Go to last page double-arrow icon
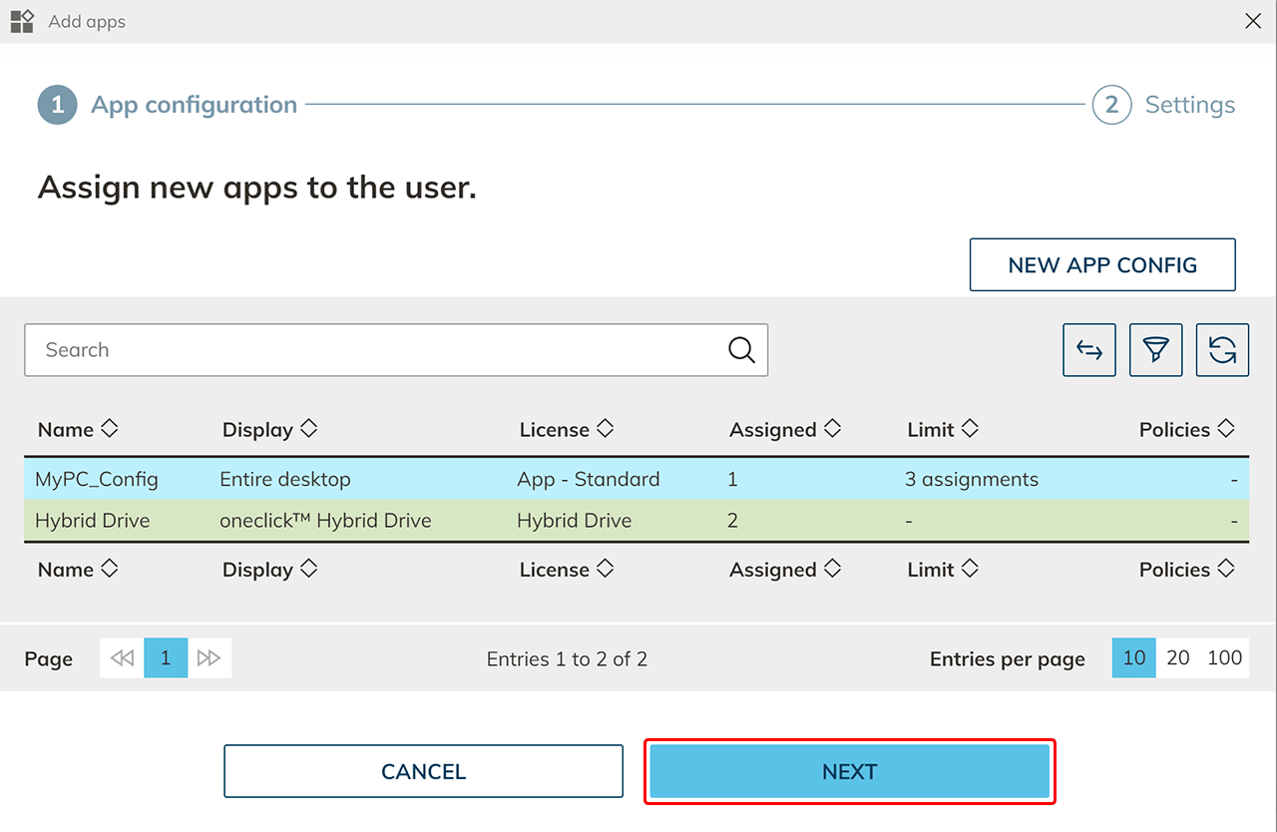Viewport: 1277px width, 832px height. point(210,658)
